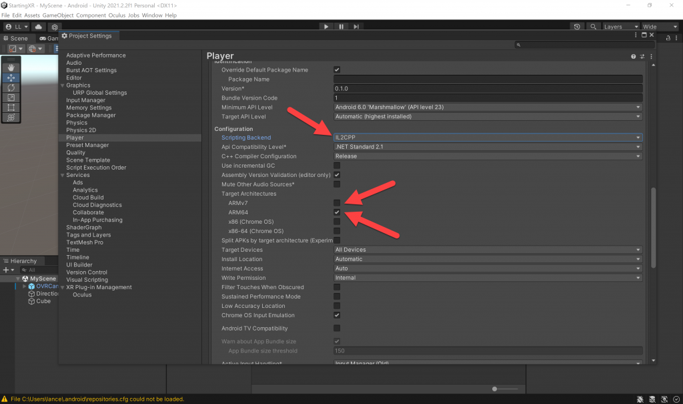Add a new object with Hierarchy plus button
This screenshot has height=404, width=683.
(6, 270)
